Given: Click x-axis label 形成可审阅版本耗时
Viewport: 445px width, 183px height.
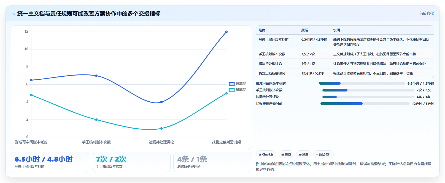Looking at the screenshot, I should click(31, 142).
